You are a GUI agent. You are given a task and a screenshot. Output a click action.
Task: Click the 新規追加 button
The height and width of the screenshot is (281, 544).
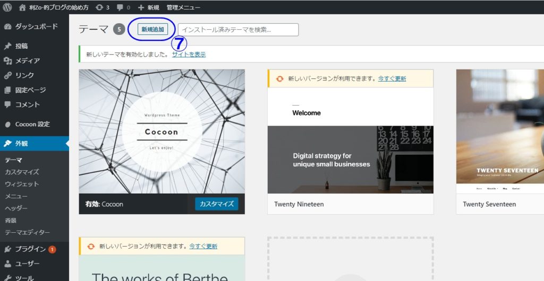(152, 30)
